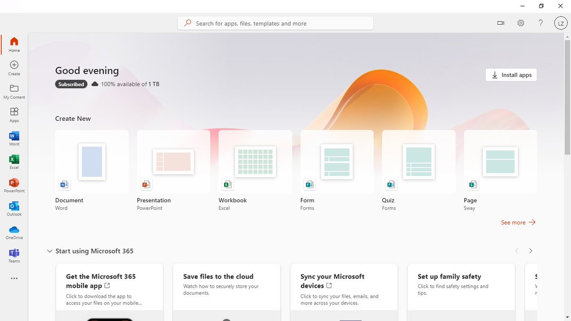Click the Subscribed badge
This screenshot has height=321, width=571.
(x=71, y=84)
